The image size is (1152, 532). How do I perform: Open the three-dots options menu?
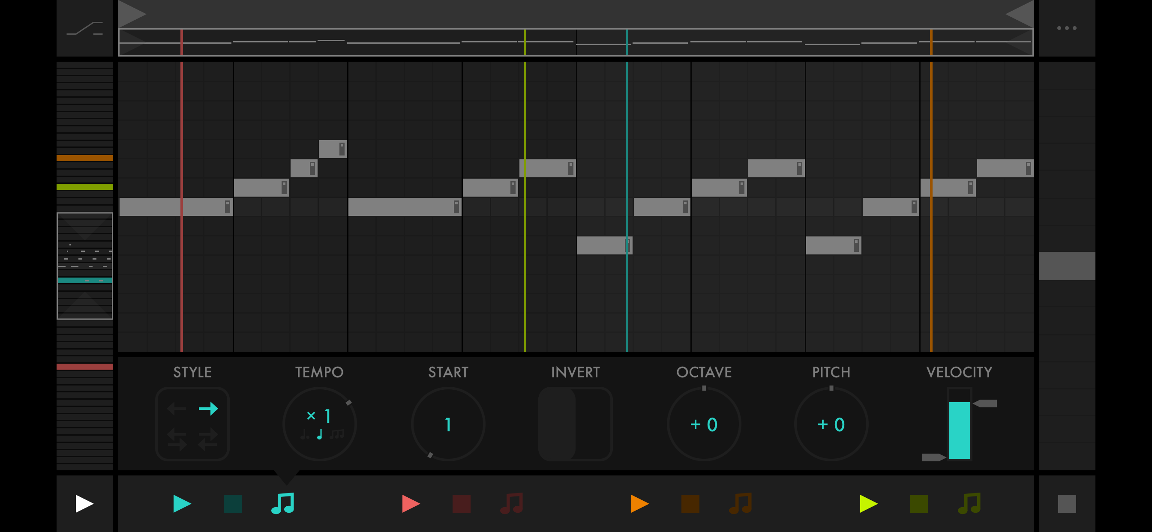click(x=1067, y=28)
